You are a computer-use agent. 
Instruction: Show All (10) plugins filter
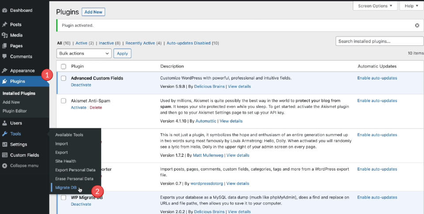click(64, 43)
